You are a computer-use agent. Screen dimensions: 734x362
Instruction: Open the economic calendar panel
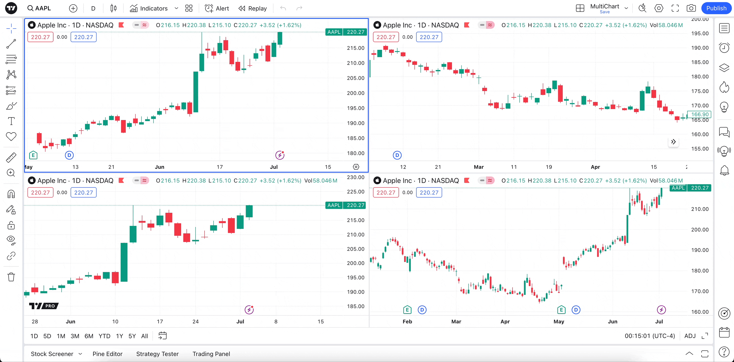coord(724,333)
